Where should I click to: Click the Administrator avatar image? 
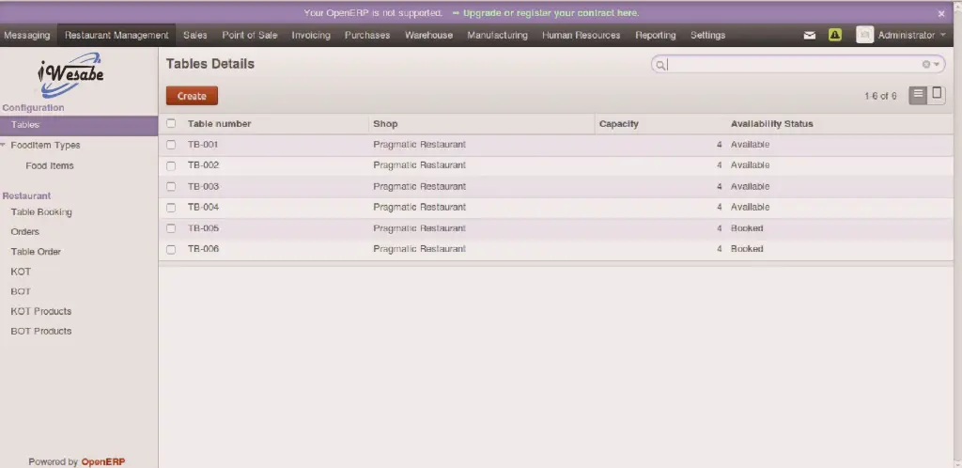(x=863, y=36)
